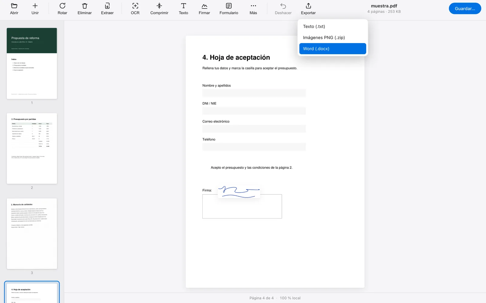Merge documents with the Unir tool

[x=35, y=9]
